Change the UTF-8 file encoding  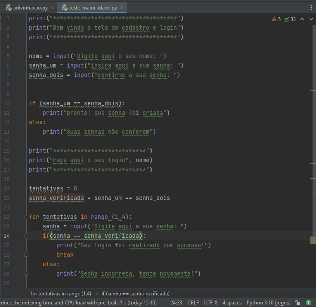pyautogui.click(x=211, y=303)
